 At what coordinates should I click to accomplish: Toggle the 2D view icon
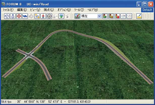(x=129, y=16)
